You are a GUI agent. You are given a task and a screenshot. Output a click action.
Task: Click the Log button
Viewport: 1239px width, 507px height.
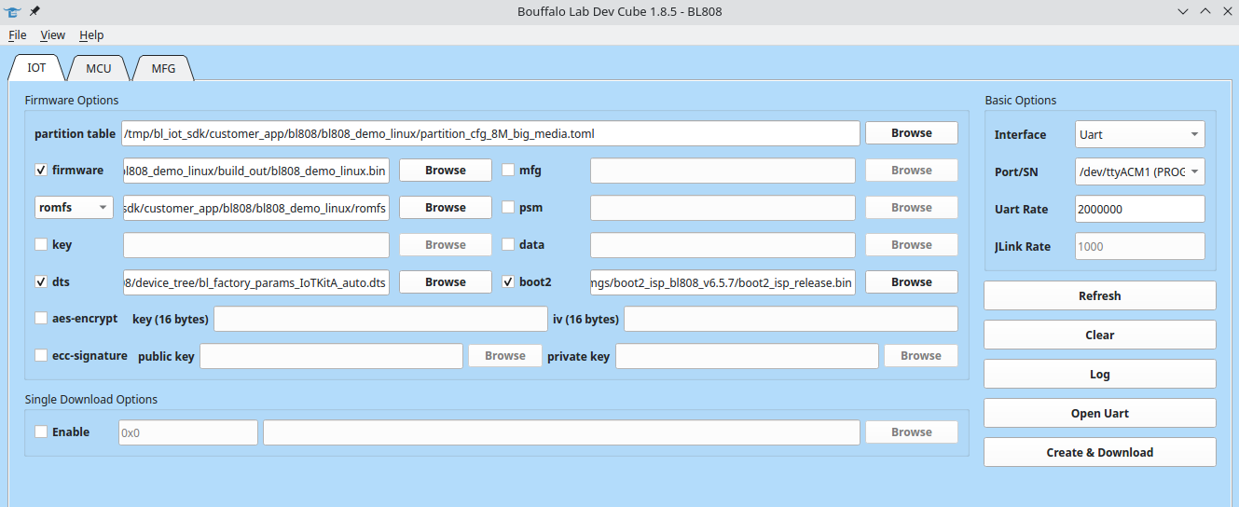coord(1100,374)
